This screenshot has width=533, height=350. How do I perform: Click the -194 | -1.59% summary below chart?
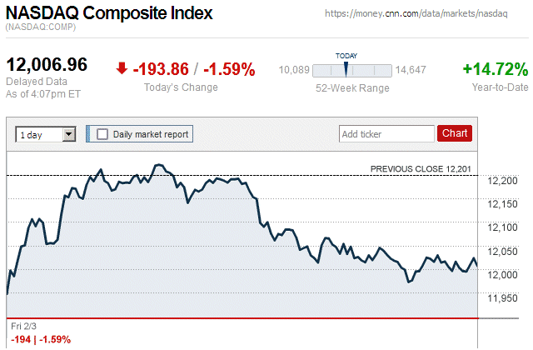pos(40,339)
